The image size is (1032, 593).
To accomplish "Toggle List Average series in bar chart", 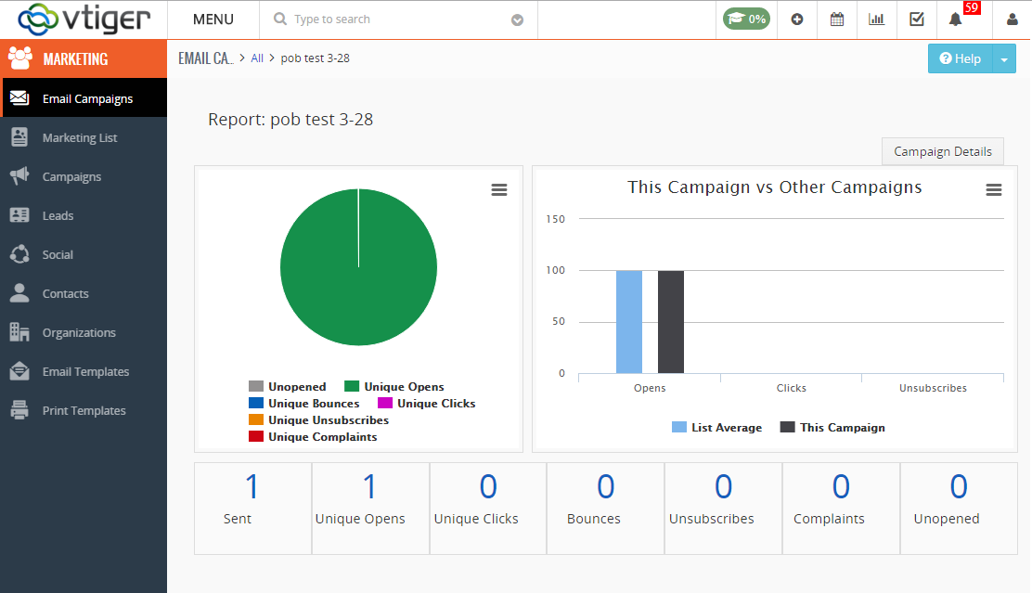I will (716, 427).
